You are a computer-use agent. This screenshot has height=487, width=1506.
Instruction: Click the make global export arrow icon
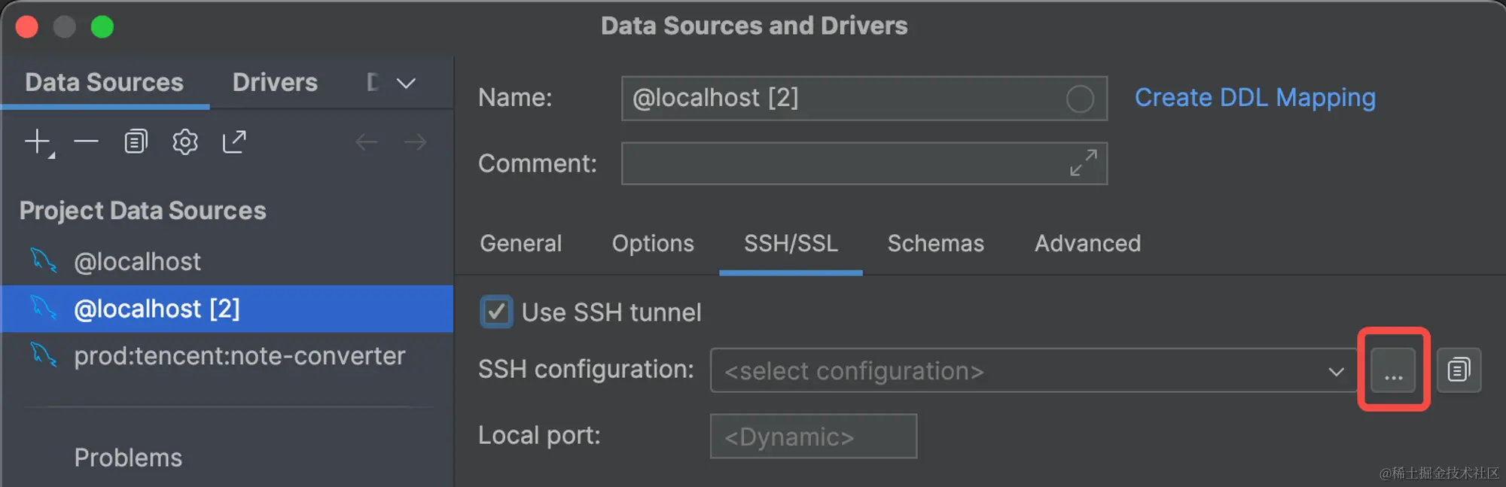pos(234,142)
